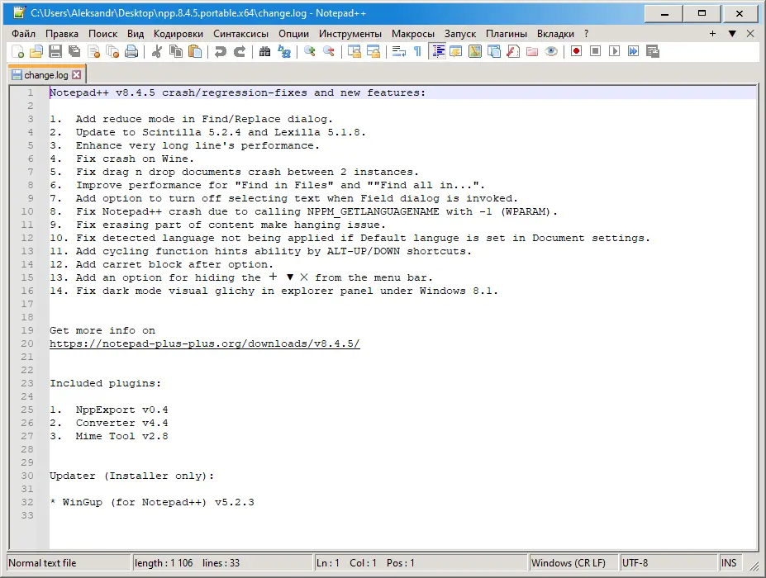Print the document via printer icon

pyautogui.click(x=131, y=51)
